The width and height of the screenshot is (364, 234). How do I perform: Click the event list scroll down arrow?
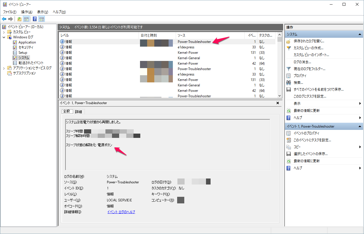(x=280, y=96)
